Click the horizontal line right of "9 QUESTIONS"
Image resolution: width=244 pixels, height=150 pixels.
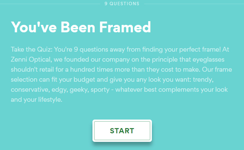193,4
